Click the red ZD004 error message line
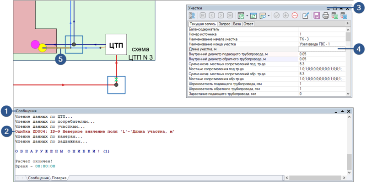 tap(95, 132)
